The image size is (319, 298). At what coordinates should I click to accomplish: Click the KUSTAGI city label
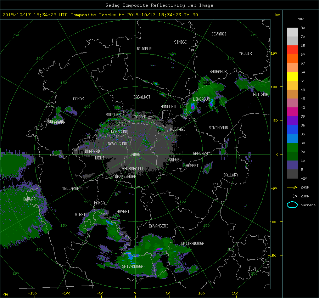click(x=178, y=129)
